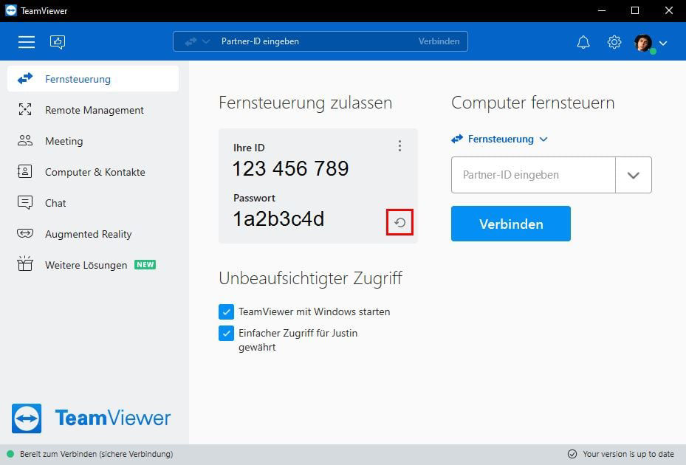Close the TeamViewer window
Screen dimensions: 686x465
[669, 10]
